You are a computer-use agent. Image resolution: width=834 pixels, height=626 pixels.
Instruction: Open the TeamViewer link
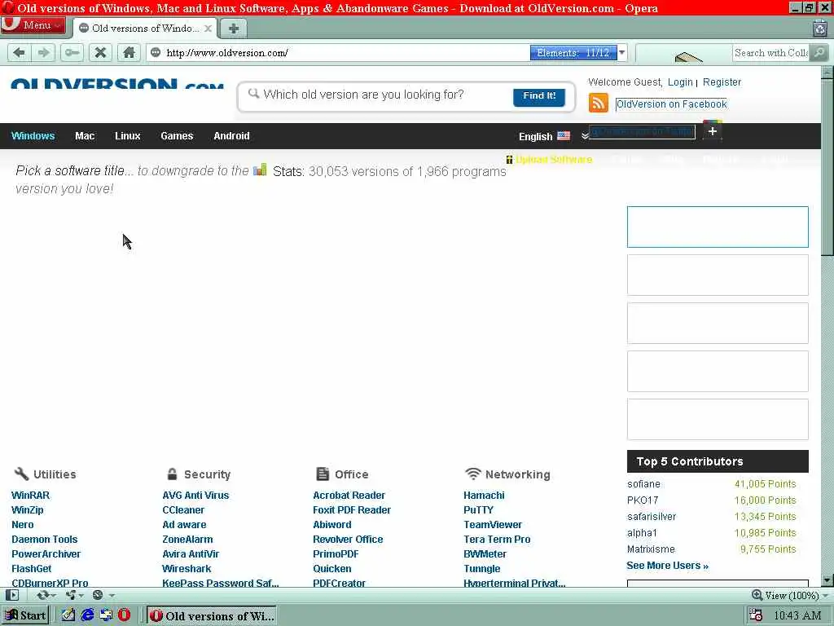pos(493,524)
